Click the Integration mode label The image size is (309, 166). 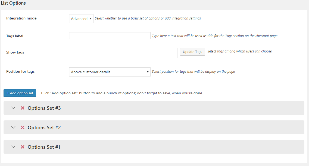pos(21,18)
